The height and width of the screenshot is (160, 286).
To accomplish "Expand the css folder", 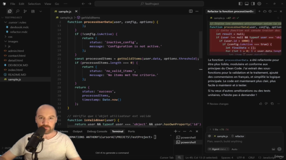I will coord(10,36).
